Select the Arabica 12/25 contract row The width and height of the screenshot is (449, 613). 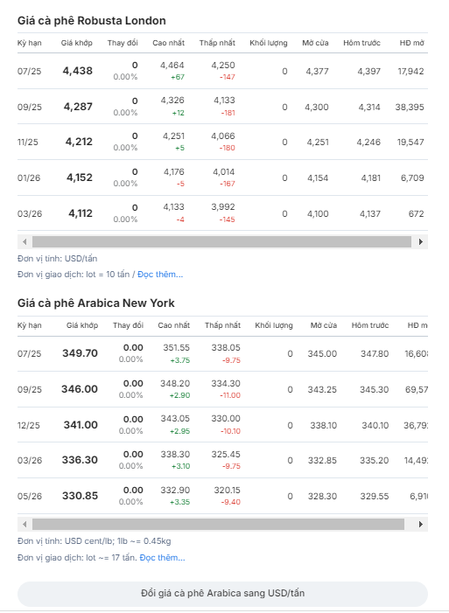coord(222,425)
